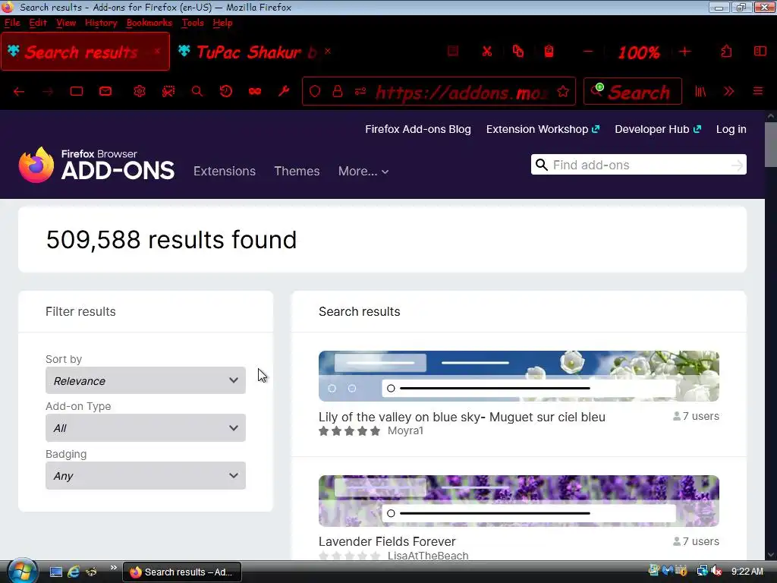The image size is (777, 583).
Task: Open the File menu
Action: (x=12, y=23)
